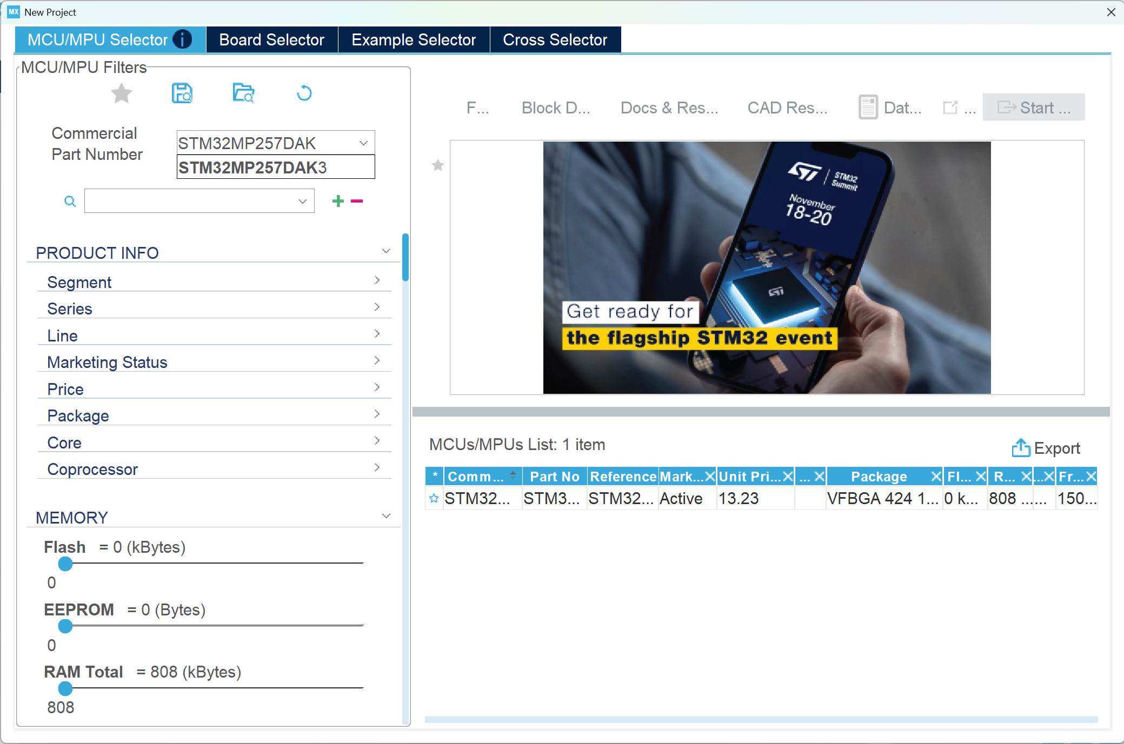Switch to the Board Selector tab

click(x=271, y=40)
